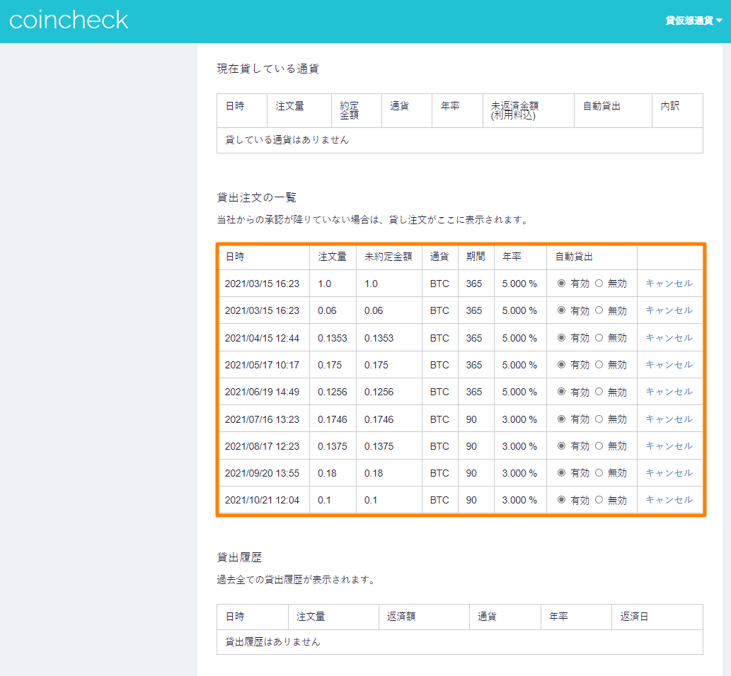731x676 pixels.
Task: Click the 貸出履歴はありません message
Action: 272,642
